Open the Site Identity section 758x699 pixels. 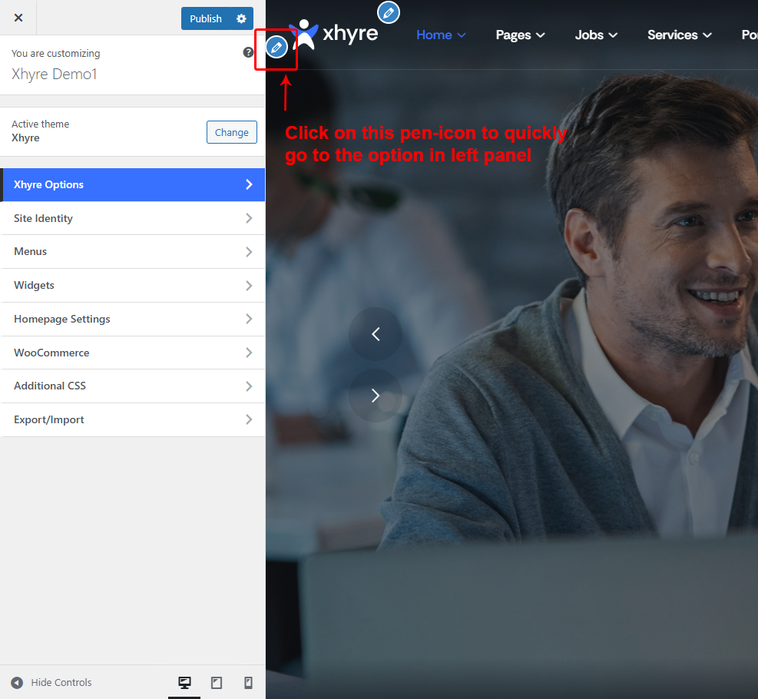click(132, 218)
